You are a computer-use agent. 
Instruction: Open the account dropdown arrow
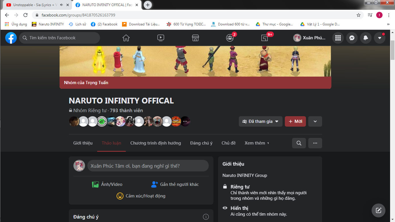[380, 38]
